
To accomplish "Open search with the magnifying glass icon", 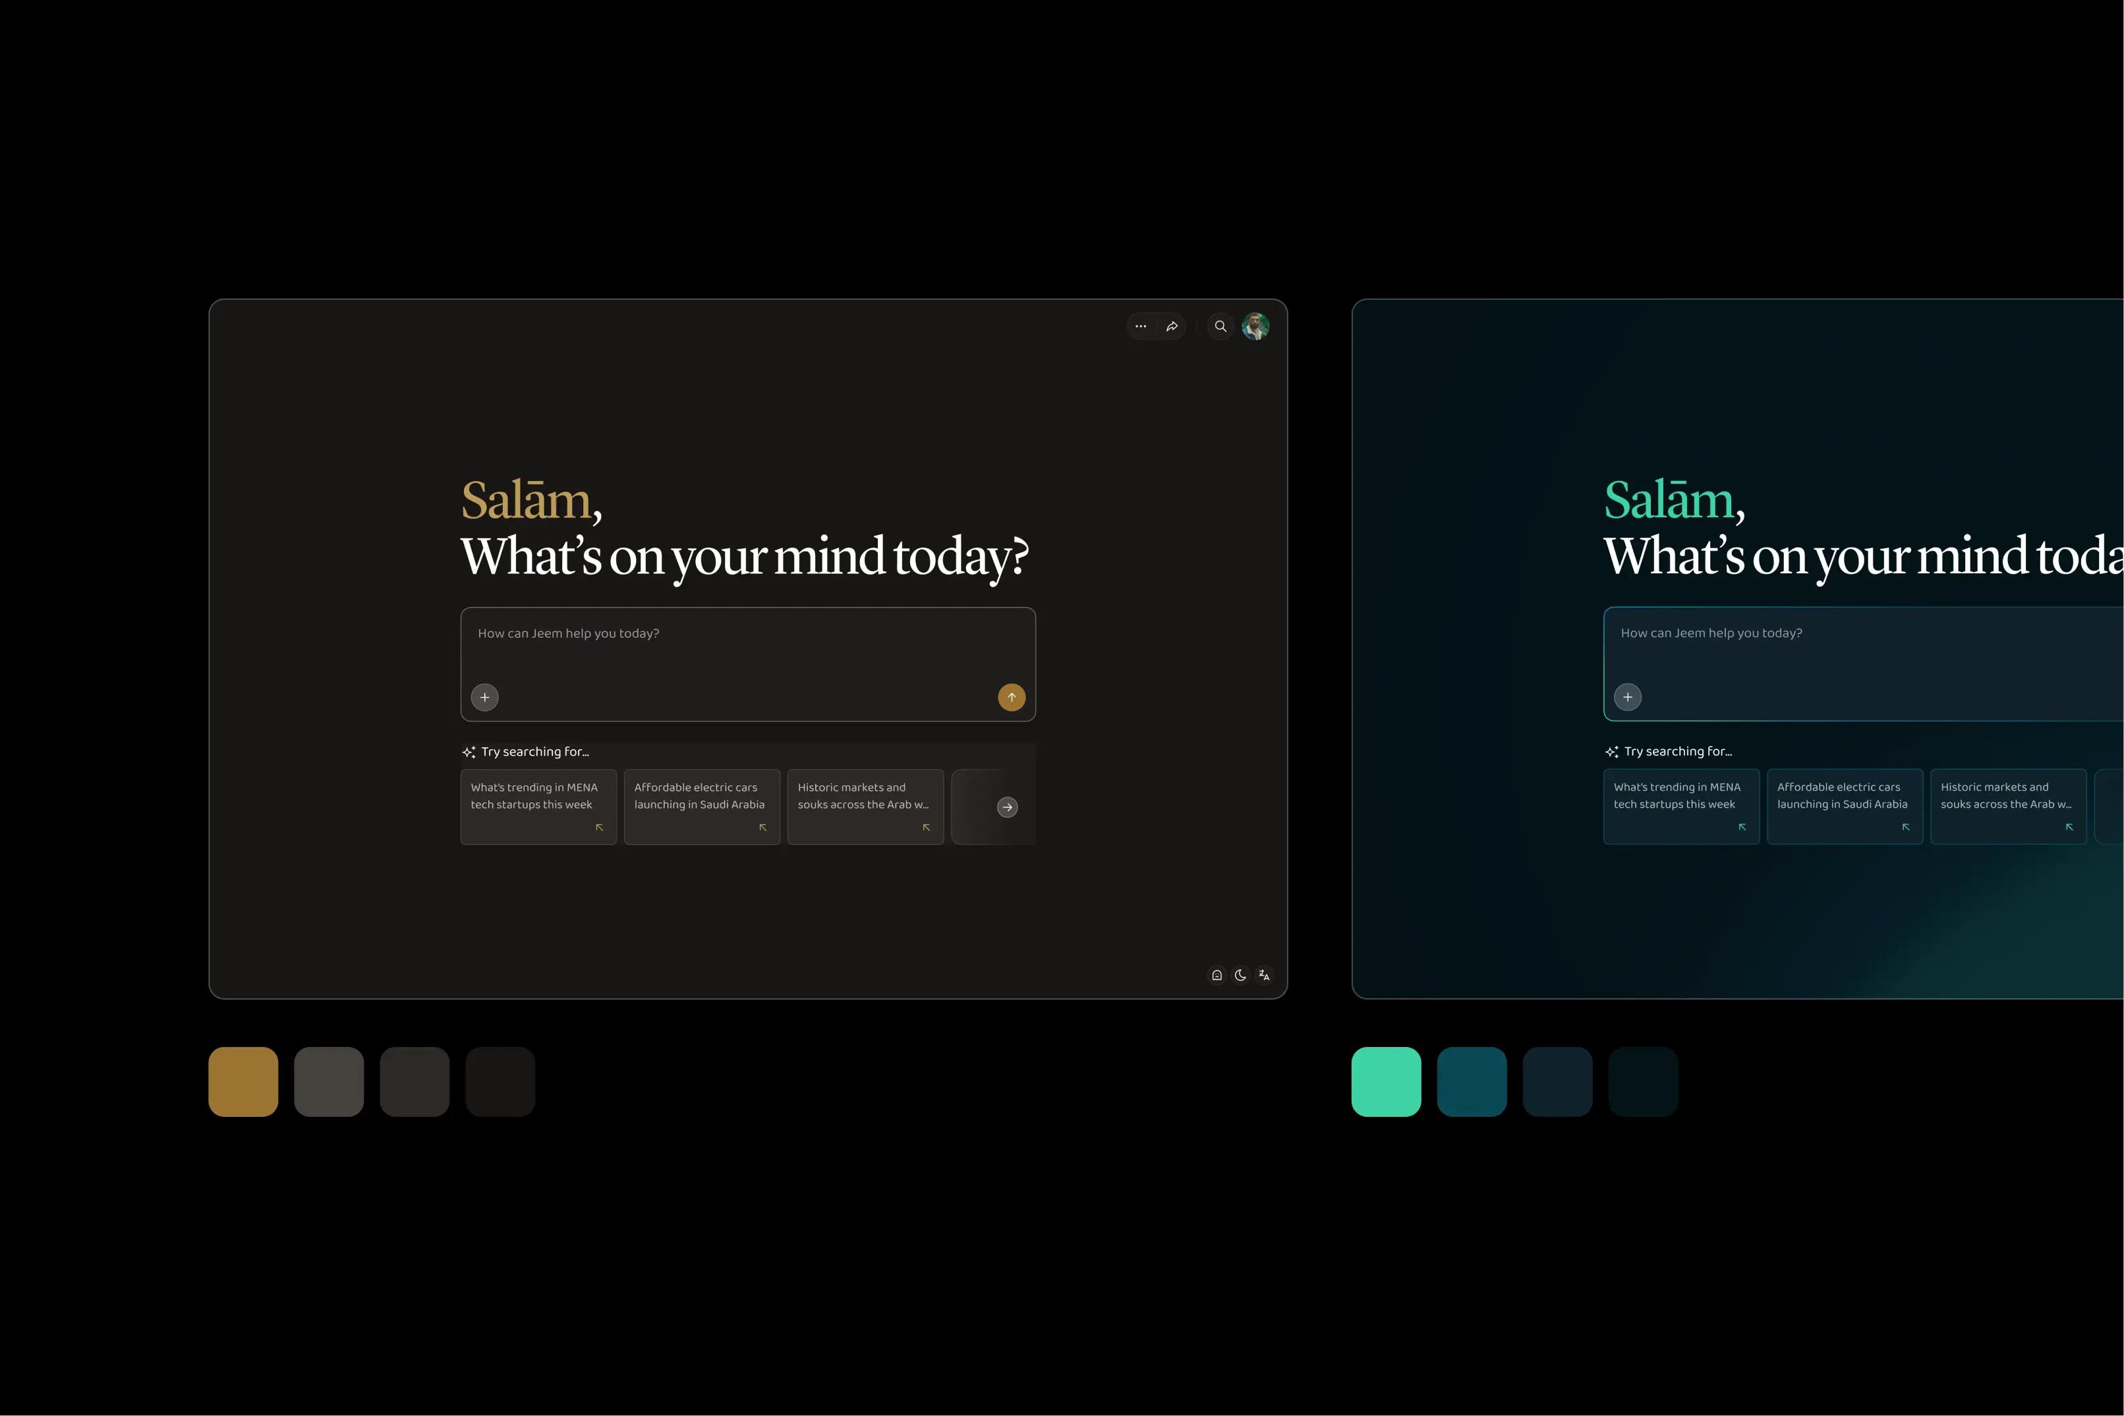I will (x=1220, y=326).
